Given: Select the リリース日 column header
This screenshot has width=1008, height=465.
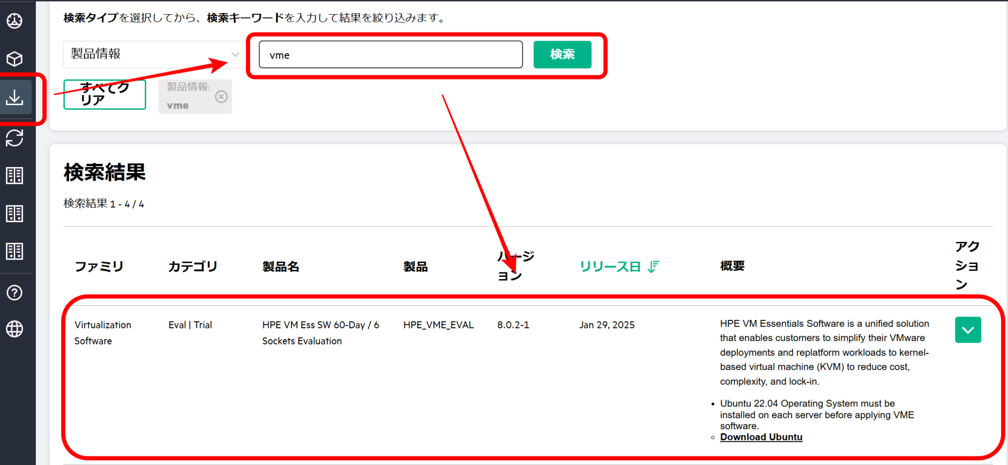Looking at the screenshot, I should click(x=610, y=267).
